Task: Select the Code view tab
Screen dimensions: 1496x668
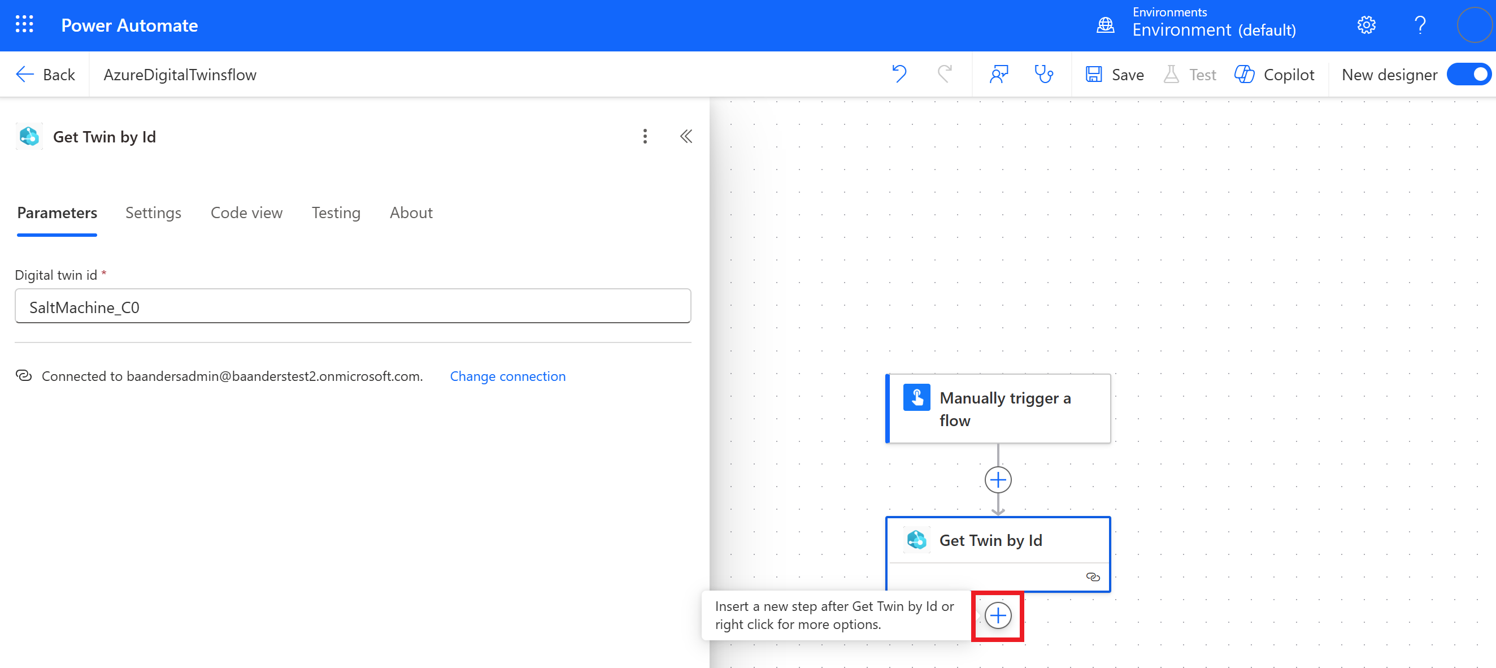Action: pos(246,212)
